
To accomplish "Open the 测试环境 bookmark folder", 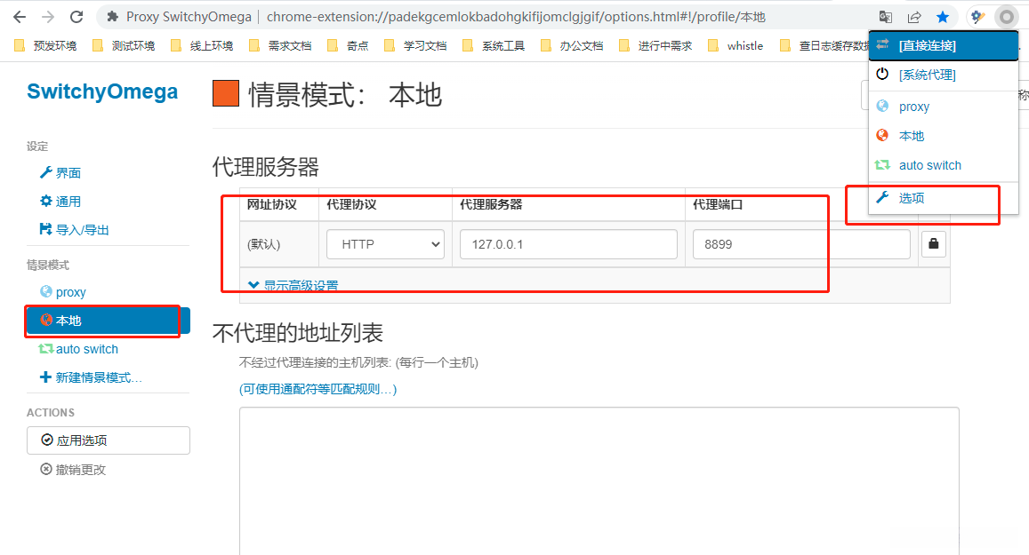I will click(x=124, y=45).
